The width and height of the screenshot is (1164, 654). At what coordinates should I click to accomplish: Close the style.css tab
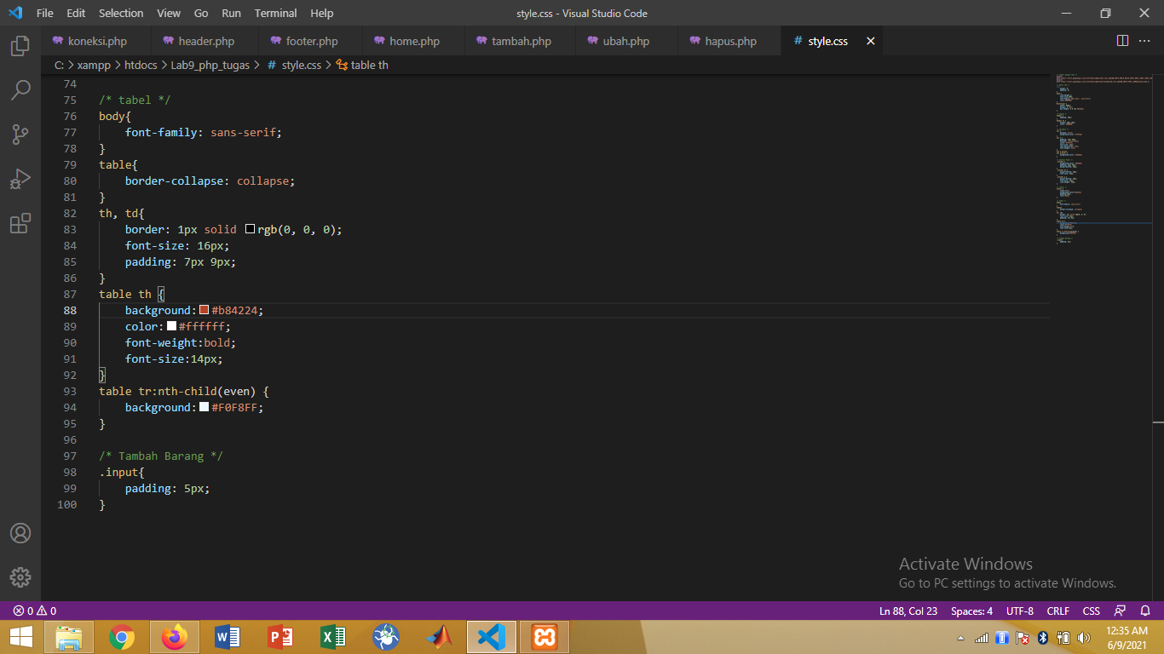870,41
